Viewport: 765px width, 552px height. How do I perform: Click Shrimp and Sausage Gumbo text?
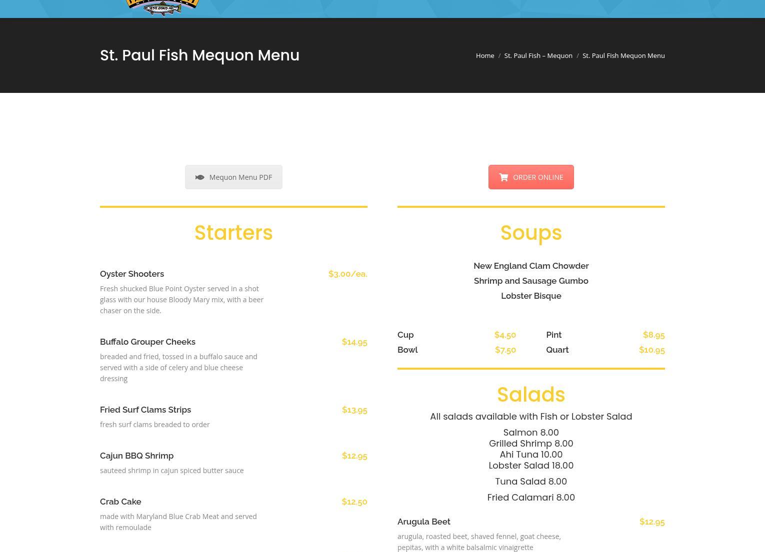(531, 281)
